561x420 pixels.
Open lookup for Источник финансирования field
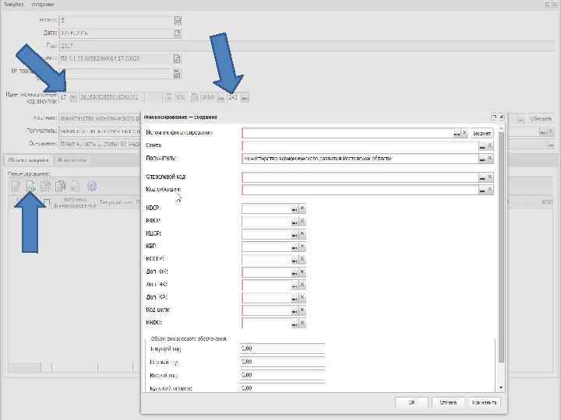pyautogui.click(x=457, y=134)
